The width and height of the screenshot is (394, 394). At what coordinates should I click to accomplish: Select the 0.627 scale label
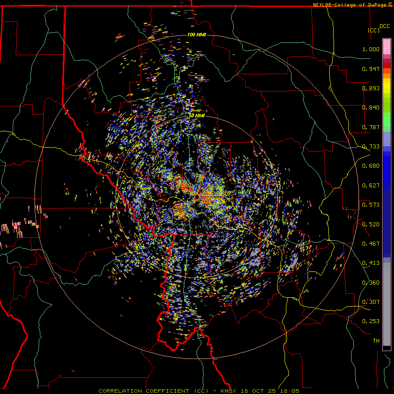pyautogui.click(x=371, y=186)
